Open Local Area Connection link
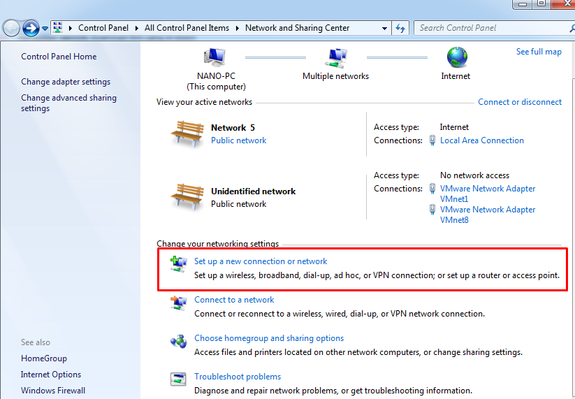Viewport: 575px width, 399px height. coord(482,140)
